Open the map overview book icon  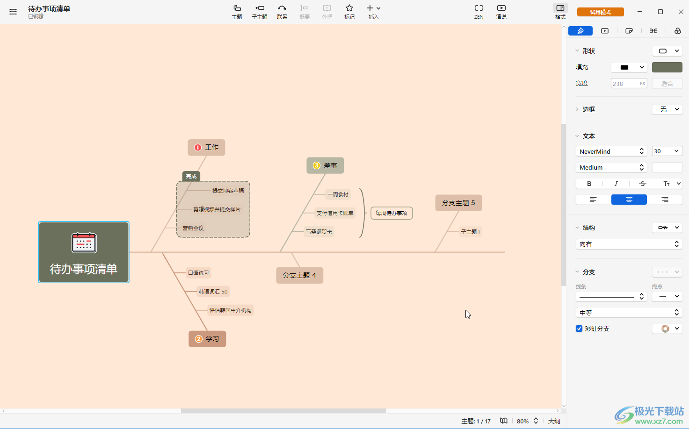(x=504, y=421)
